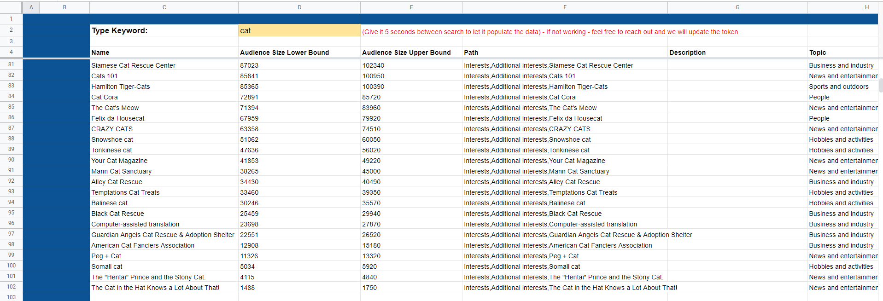Select column D header
Screen dimensions: 883x301
pos(299,7)
